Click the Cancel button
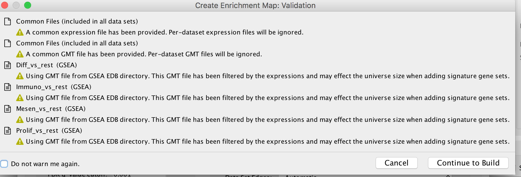This screenshot has width=521, height=177. point(396,163)
